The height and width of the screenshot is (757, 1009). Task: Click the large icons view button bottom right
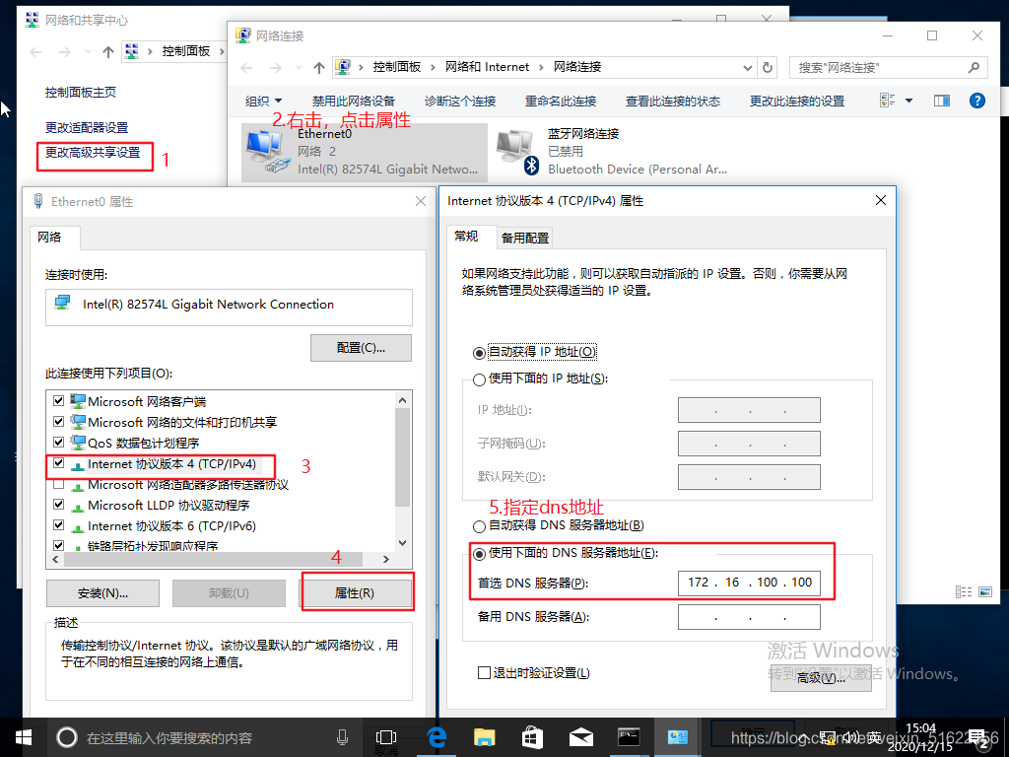click(985, 591)
